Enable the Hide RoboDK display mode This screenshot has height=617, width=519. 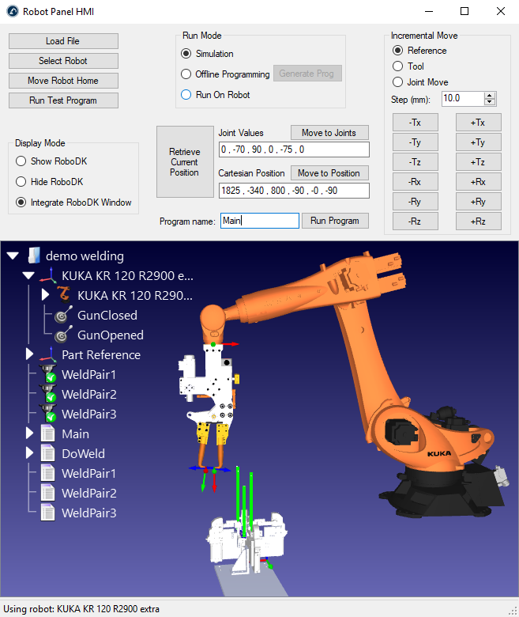(21, 181)
